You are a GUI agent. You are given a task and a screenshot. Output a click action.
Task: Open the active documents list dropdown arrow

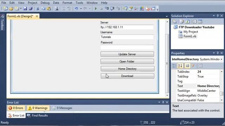tap(167, 16)
